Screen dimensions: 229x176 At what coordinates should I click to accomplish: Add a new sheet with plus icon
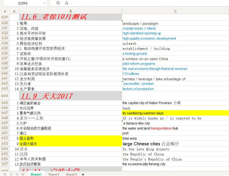(x=83, y=174)
